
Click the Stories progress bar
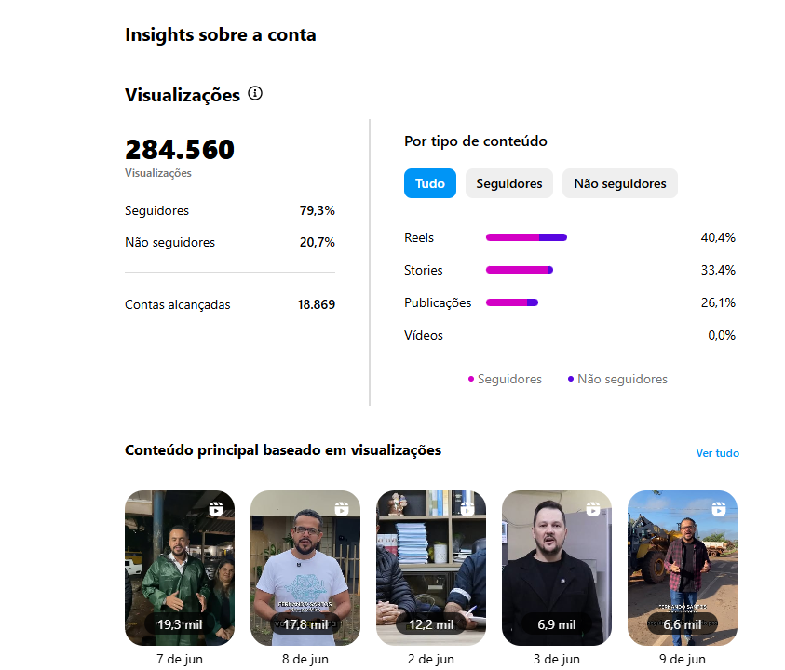[x=520, y=270]
